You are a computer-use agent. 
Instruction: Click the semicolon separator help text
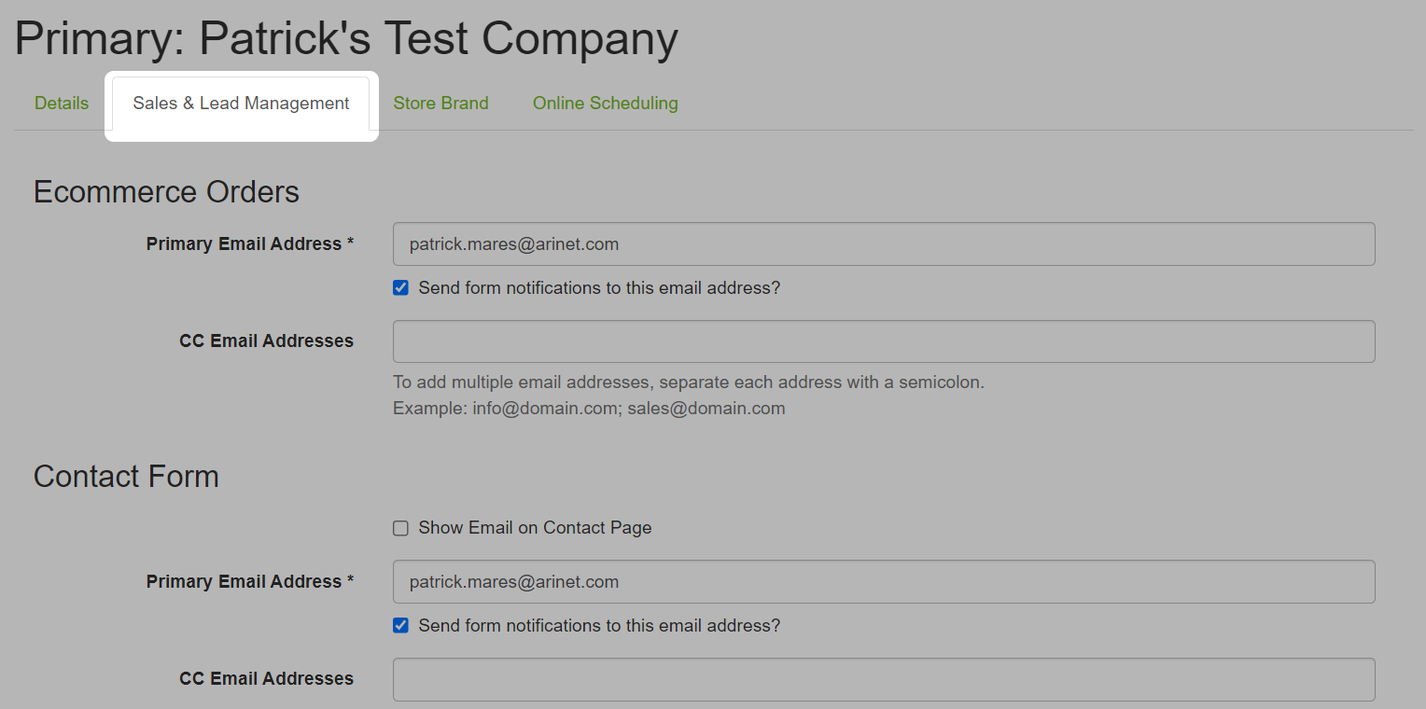pos(689,382)
